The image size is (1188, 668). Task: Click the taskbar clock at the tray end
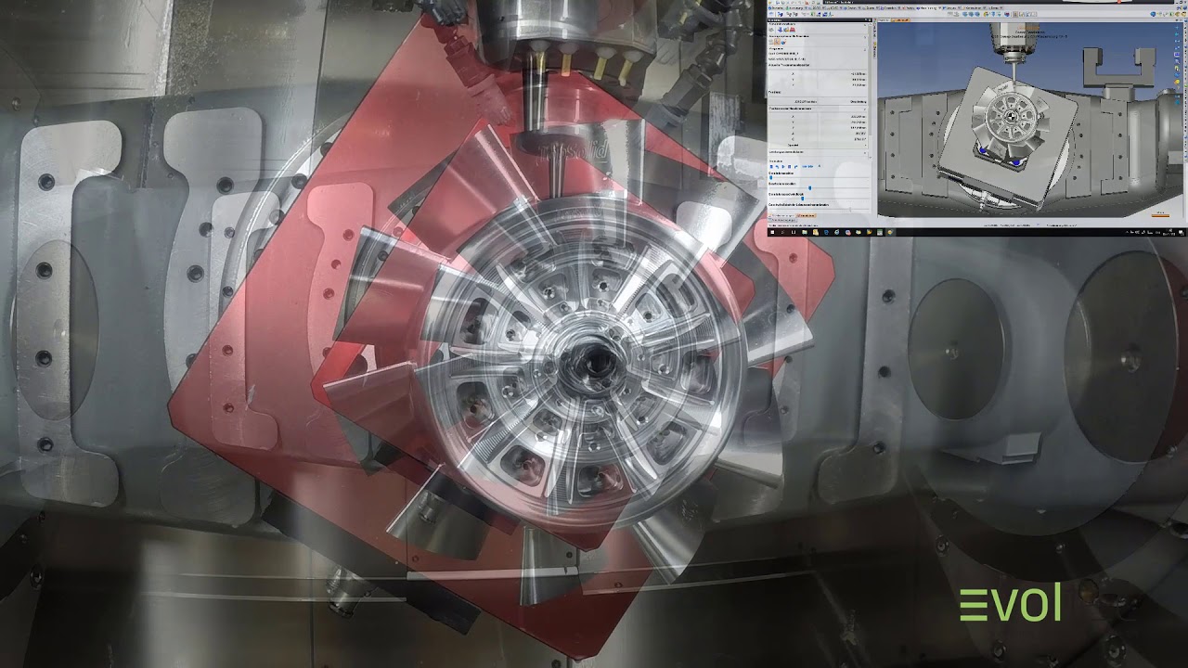(x=1169, y=232)
